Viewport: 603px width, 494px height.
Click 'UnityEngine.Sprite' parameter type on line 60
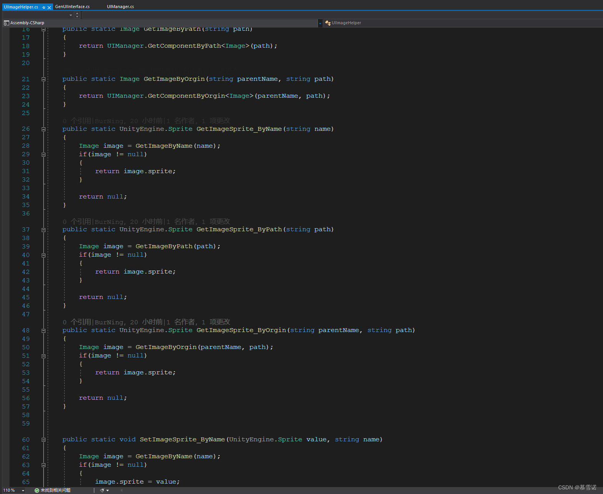point(266,439)
